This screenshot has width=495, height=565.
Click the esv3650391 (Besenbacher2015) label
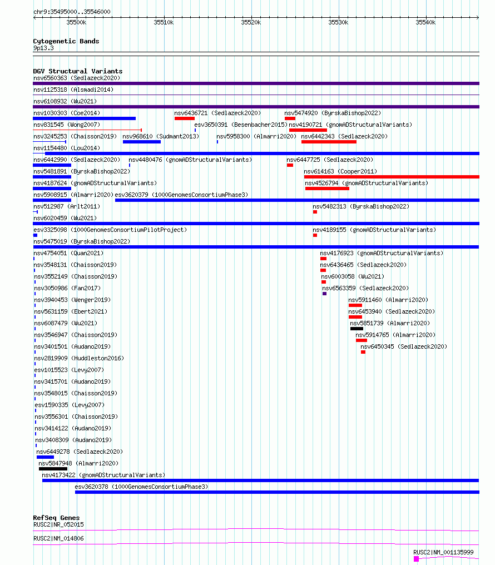point(241,125)
